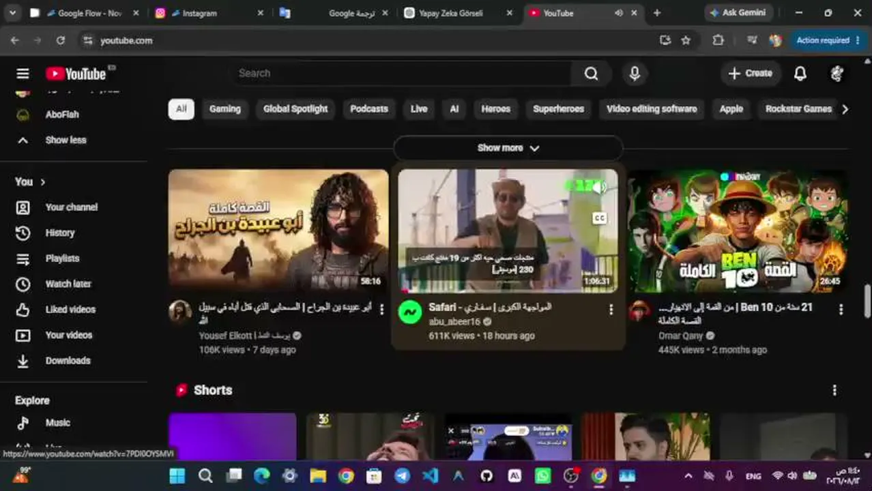This screenshot has width=872, height=491.
Task: Open Your channel in sidebar
Action: coord(73,207)
